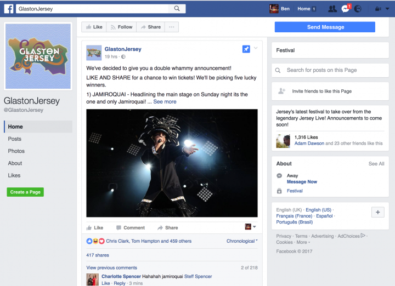Image resolution: width=395 pixels, height=286 pixels.
Task: Click the Love reaction heart icon
Action: click(x=101, y=241)
